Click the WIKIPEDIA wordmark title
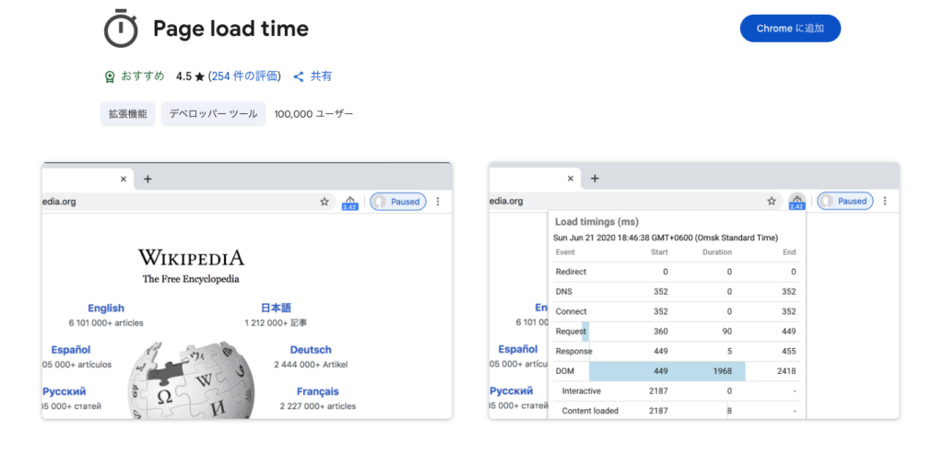Screen dimensions: 944x454 [x=192, y=258]
